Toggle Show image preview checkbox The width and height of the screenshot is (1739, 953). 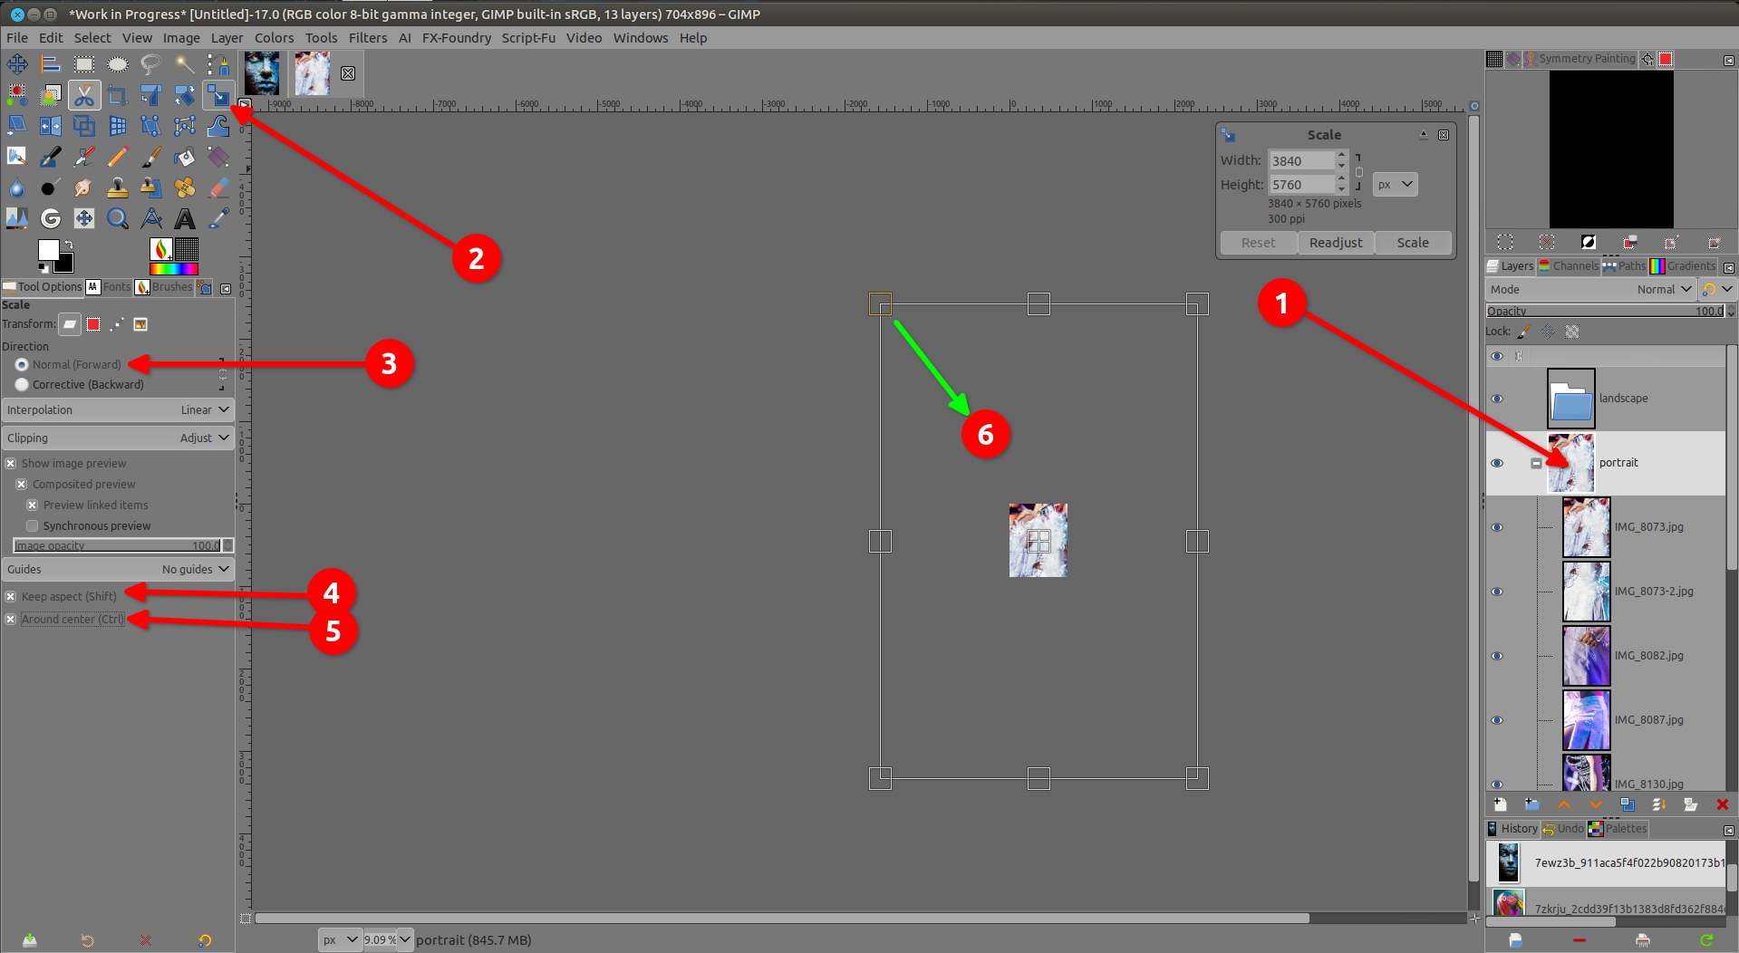click(x=11, y=463)
